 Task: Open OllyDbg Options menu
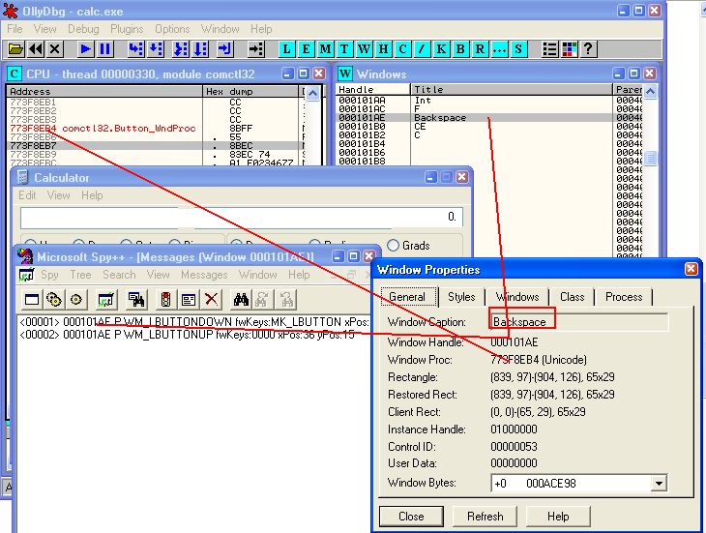[172, 29]
